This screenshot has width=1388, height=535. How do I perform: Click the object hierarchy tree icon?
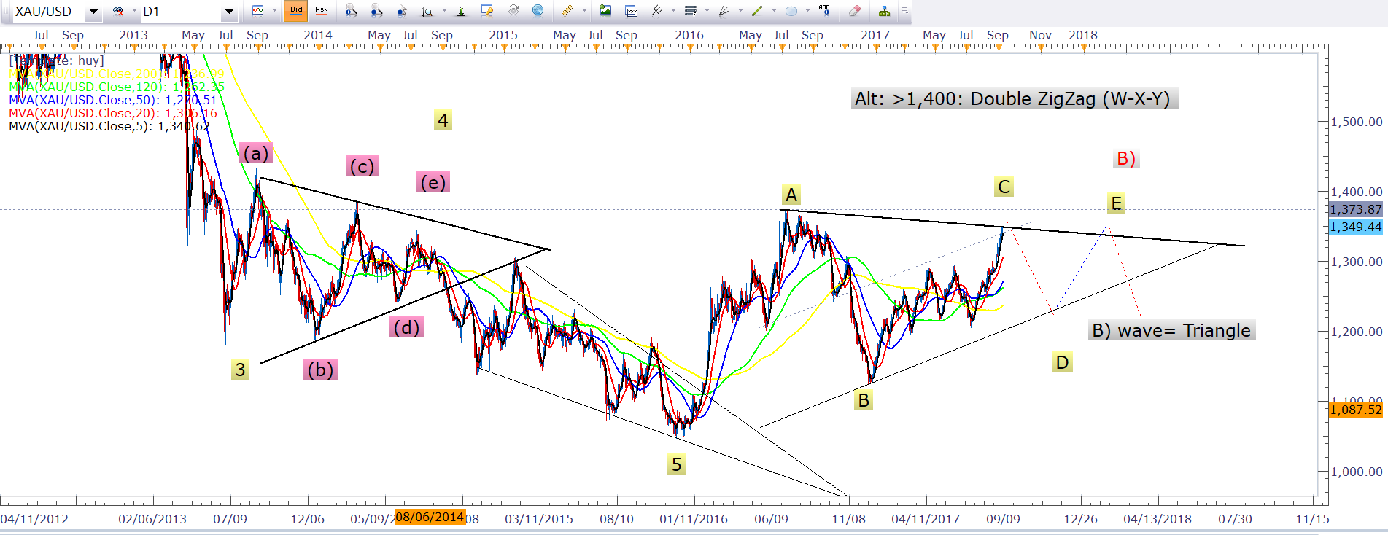click(884, 11)
